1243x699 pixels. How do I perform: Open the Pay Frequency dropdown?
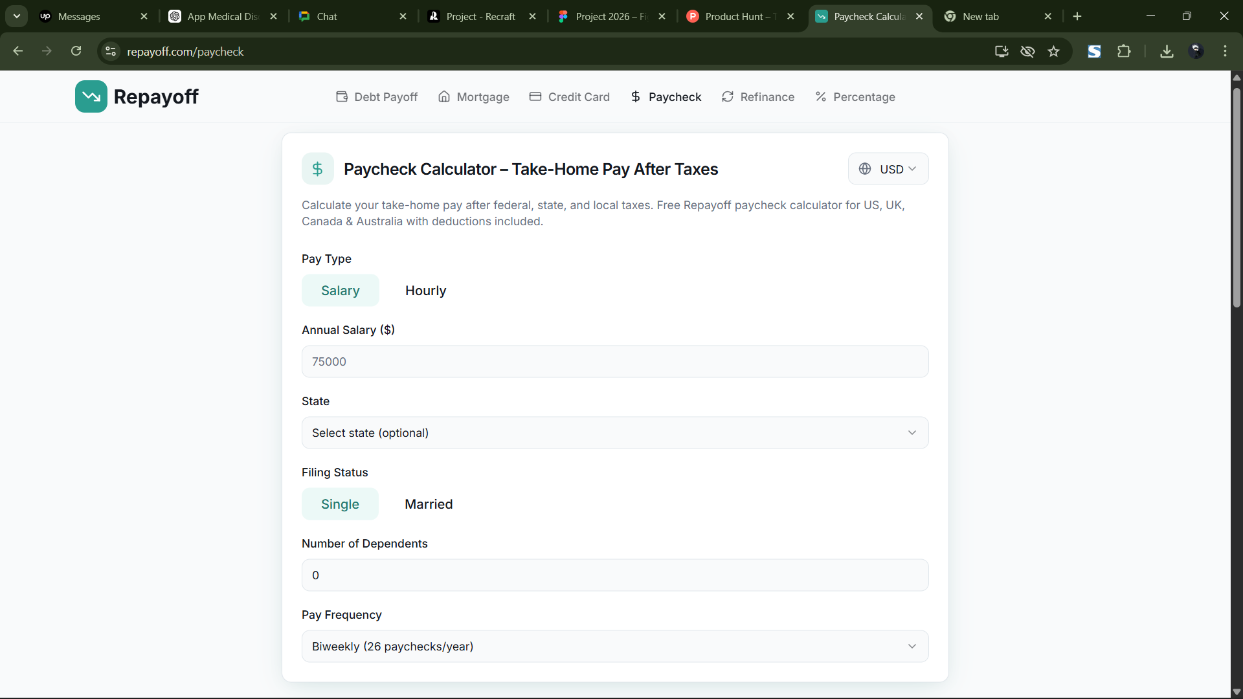614,647
